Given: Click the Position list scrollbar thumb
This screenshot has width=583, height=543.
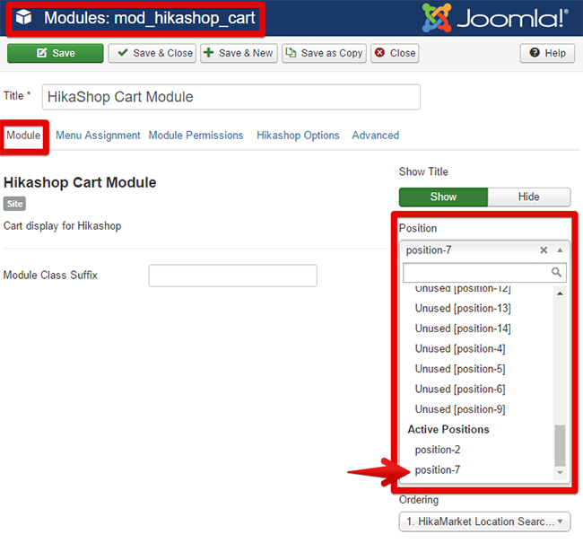Looking at the screenshot, I should (560, 445).
